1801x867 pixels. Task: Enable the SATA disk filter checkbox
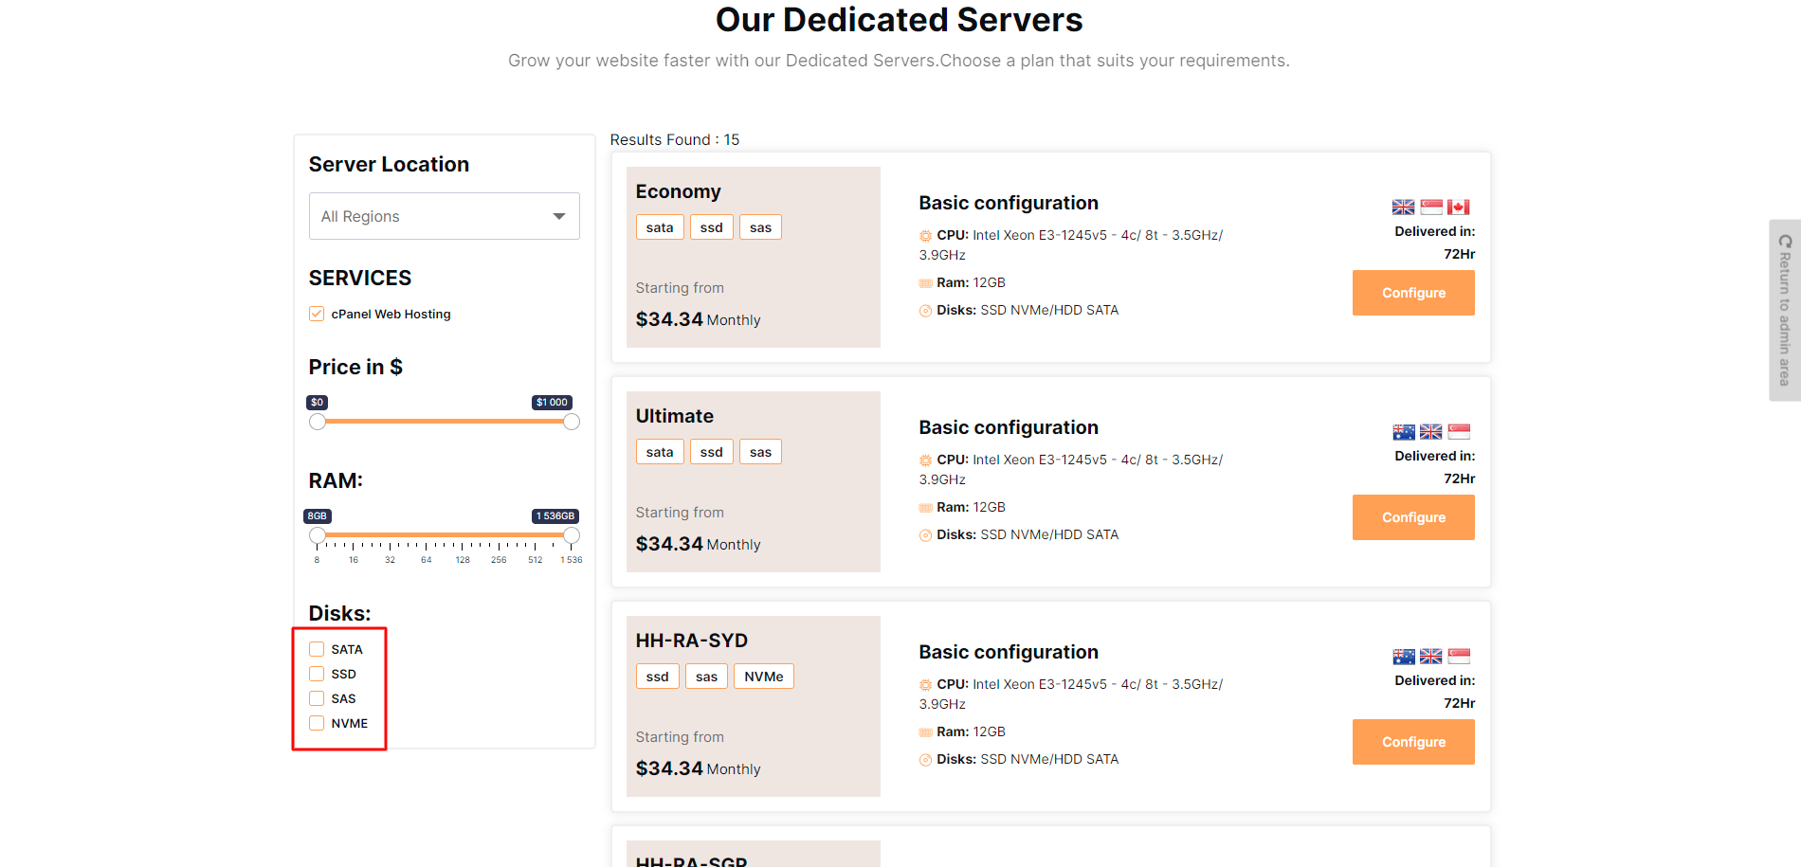point(317,650)
